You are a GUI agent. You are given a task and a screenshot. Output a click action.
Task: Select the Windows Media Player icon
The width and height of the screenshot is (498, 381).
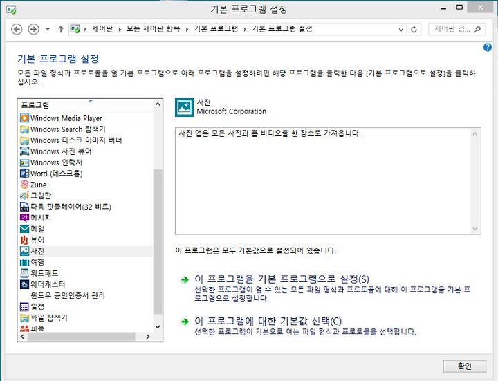(24, 118)
